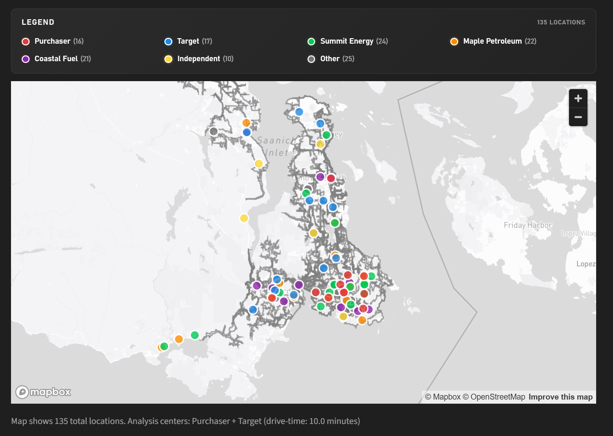Click the orange Maple Petroleum legend dot
This screenshot has width=613, height=436.
(454, 41)
